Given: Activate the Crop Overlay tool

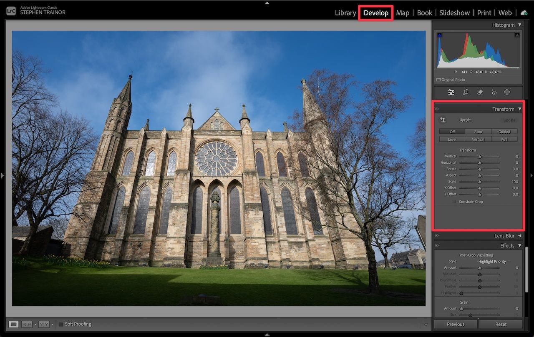Looking at the screenshot, I should (x=466, y=92).
